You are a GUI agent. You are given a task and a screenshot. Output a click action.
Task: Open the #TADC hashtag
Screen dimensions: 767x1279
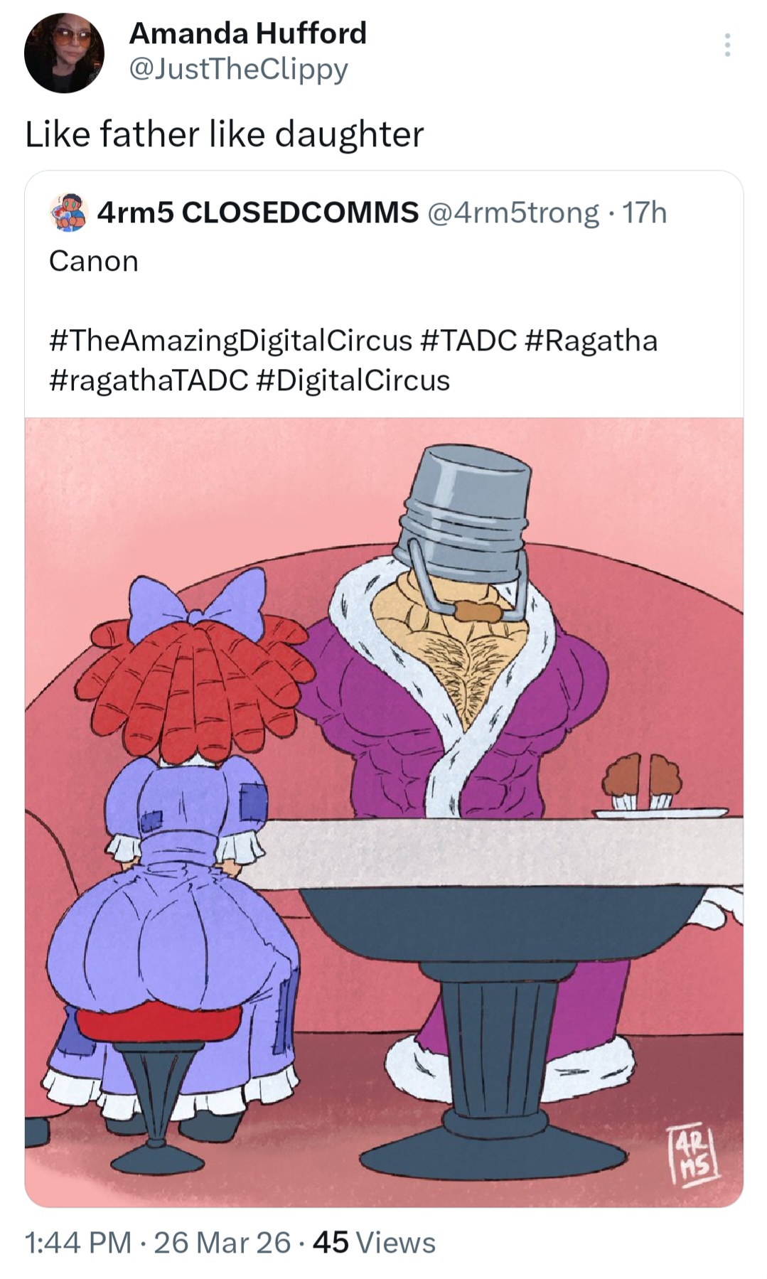468,341
